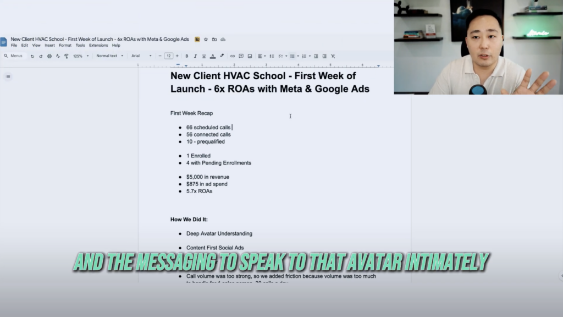The width and height of the screenshot is (563, 317).
Task: Select the Paint format tool
Action: (x=65, y=56)
